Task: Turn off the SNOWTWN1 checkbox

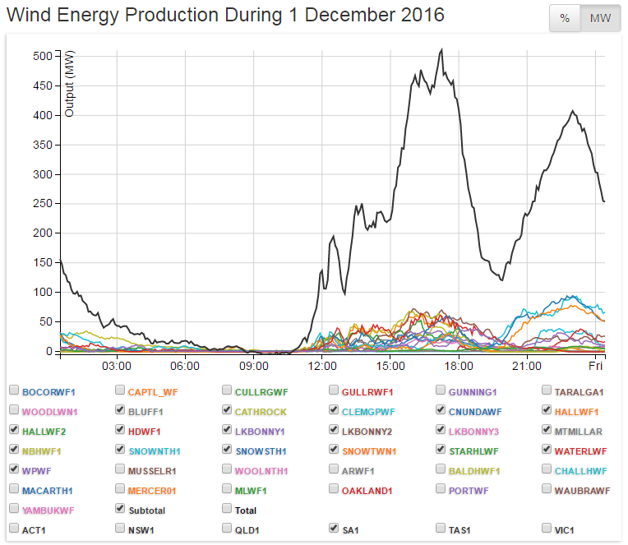Action: coord(335,450)
